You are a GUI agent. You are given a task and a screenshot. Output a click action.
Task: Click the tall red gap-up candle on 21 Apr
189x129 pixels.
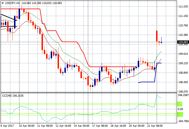(x=157, y=36)
